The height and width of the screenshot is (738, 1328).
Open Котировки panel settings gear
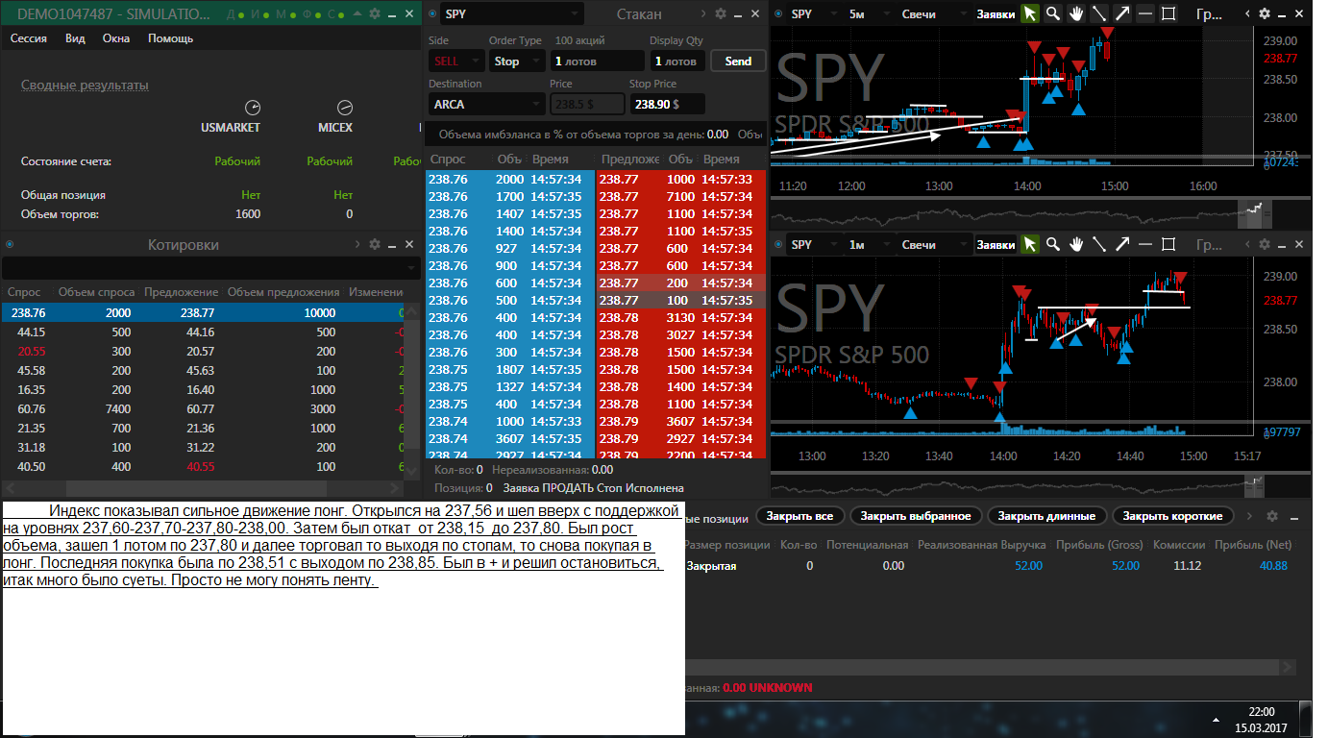click(x=375, y=245)
